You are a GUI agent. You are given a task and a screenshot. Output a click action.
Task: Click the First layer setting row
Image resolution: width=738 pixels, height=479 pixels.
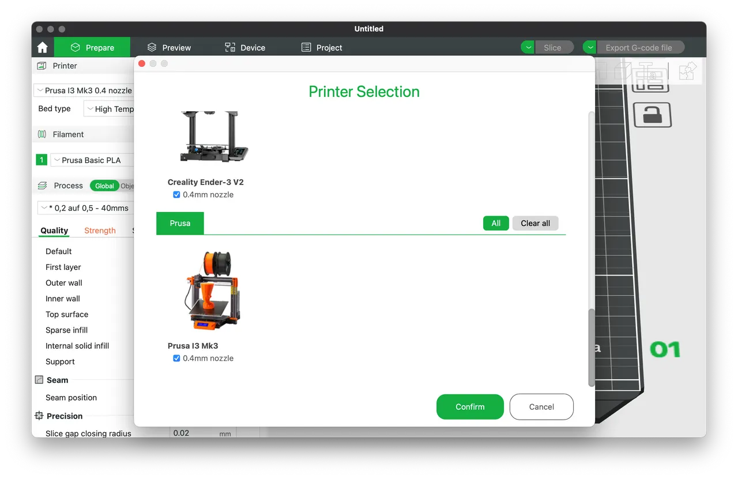coord(63,267)
